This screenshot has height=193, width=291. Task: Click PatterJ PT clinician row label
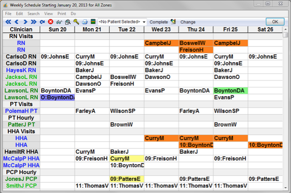21,125
